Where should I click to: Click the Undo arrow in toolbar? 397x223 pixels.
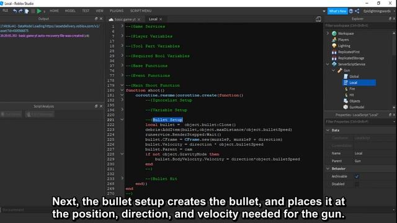[15, 11]
